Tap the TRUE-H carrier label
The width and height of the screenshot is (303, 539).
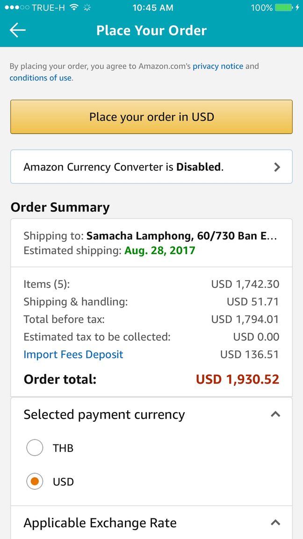tap(48, 7)
